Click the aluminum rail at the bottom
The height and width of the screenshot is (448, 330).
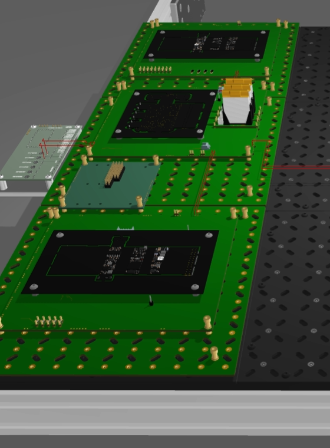coord(165,413)
